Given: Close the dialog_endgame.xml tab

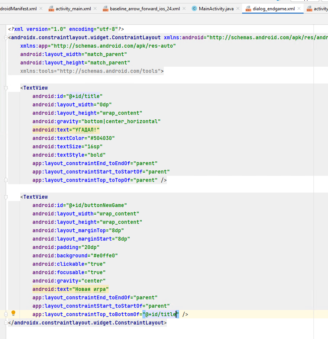Looking at the screenshot, I should [x=299, y=9].
